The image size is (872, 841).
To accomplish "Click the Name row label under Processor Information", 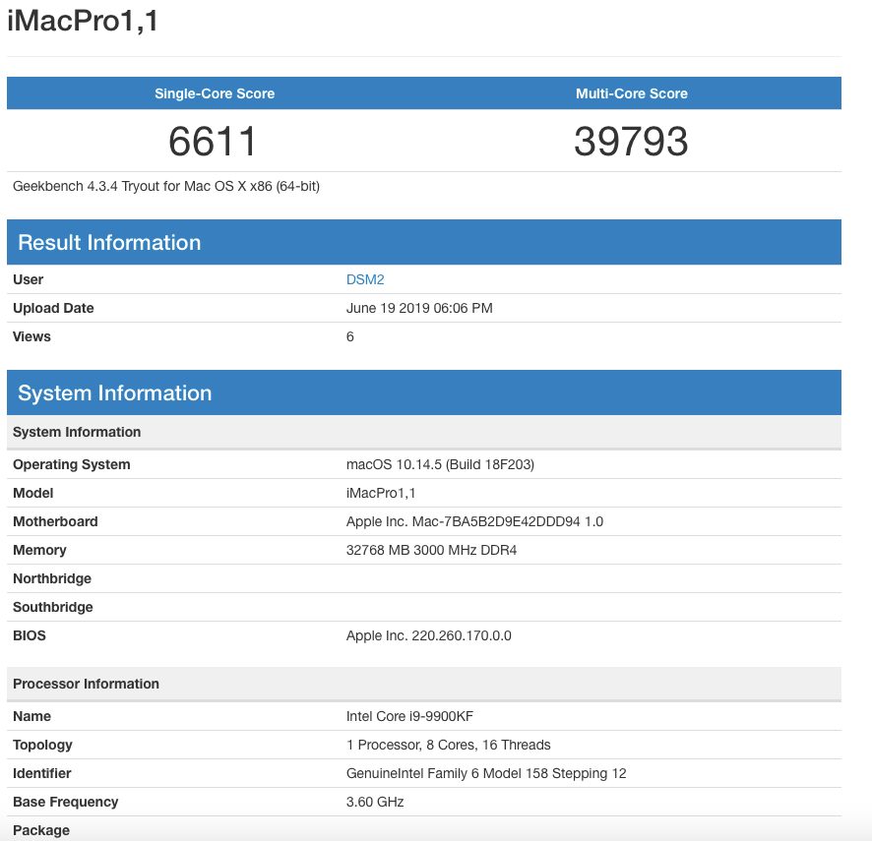I will (31, 716).
